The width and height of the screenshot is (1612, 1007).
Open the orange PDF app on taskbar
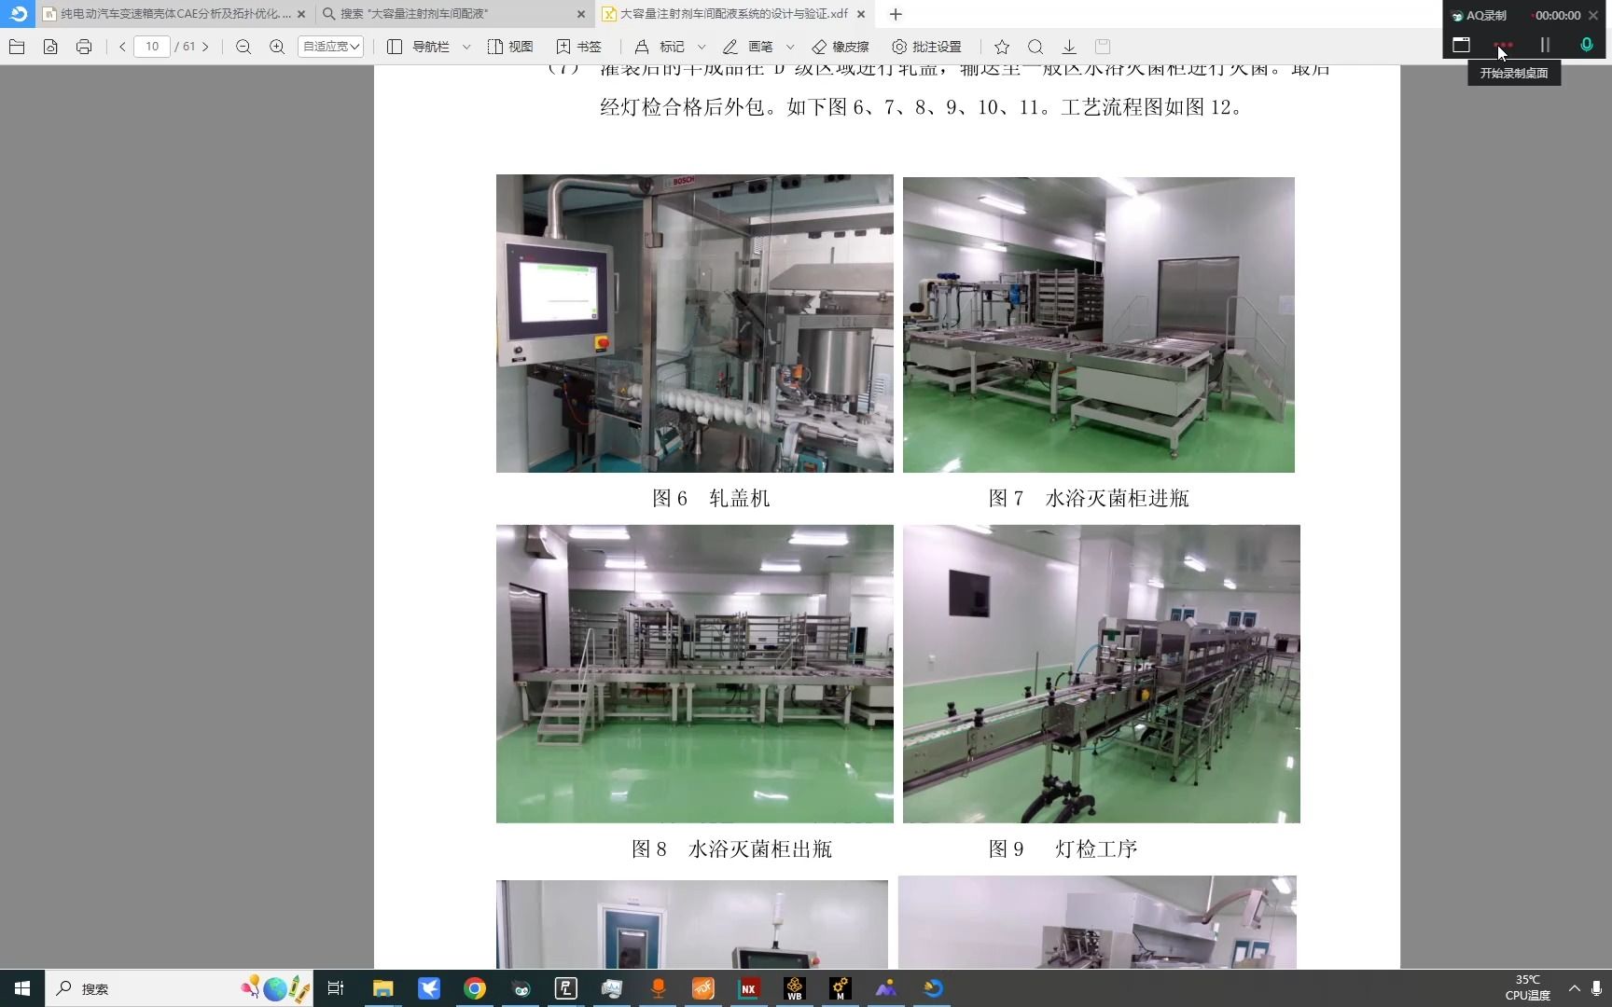coord(703,988)
